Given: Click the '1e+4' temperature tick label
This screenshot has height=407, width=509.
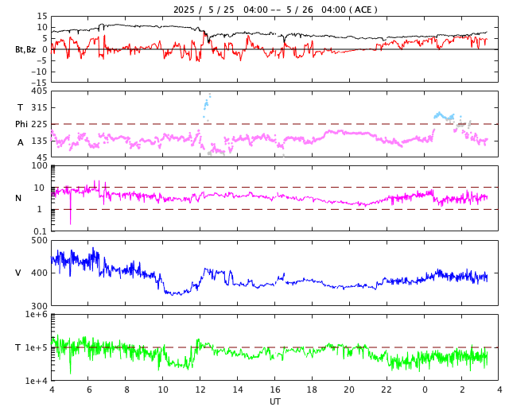Looking at the screenshot, I should tap(37, 381).
